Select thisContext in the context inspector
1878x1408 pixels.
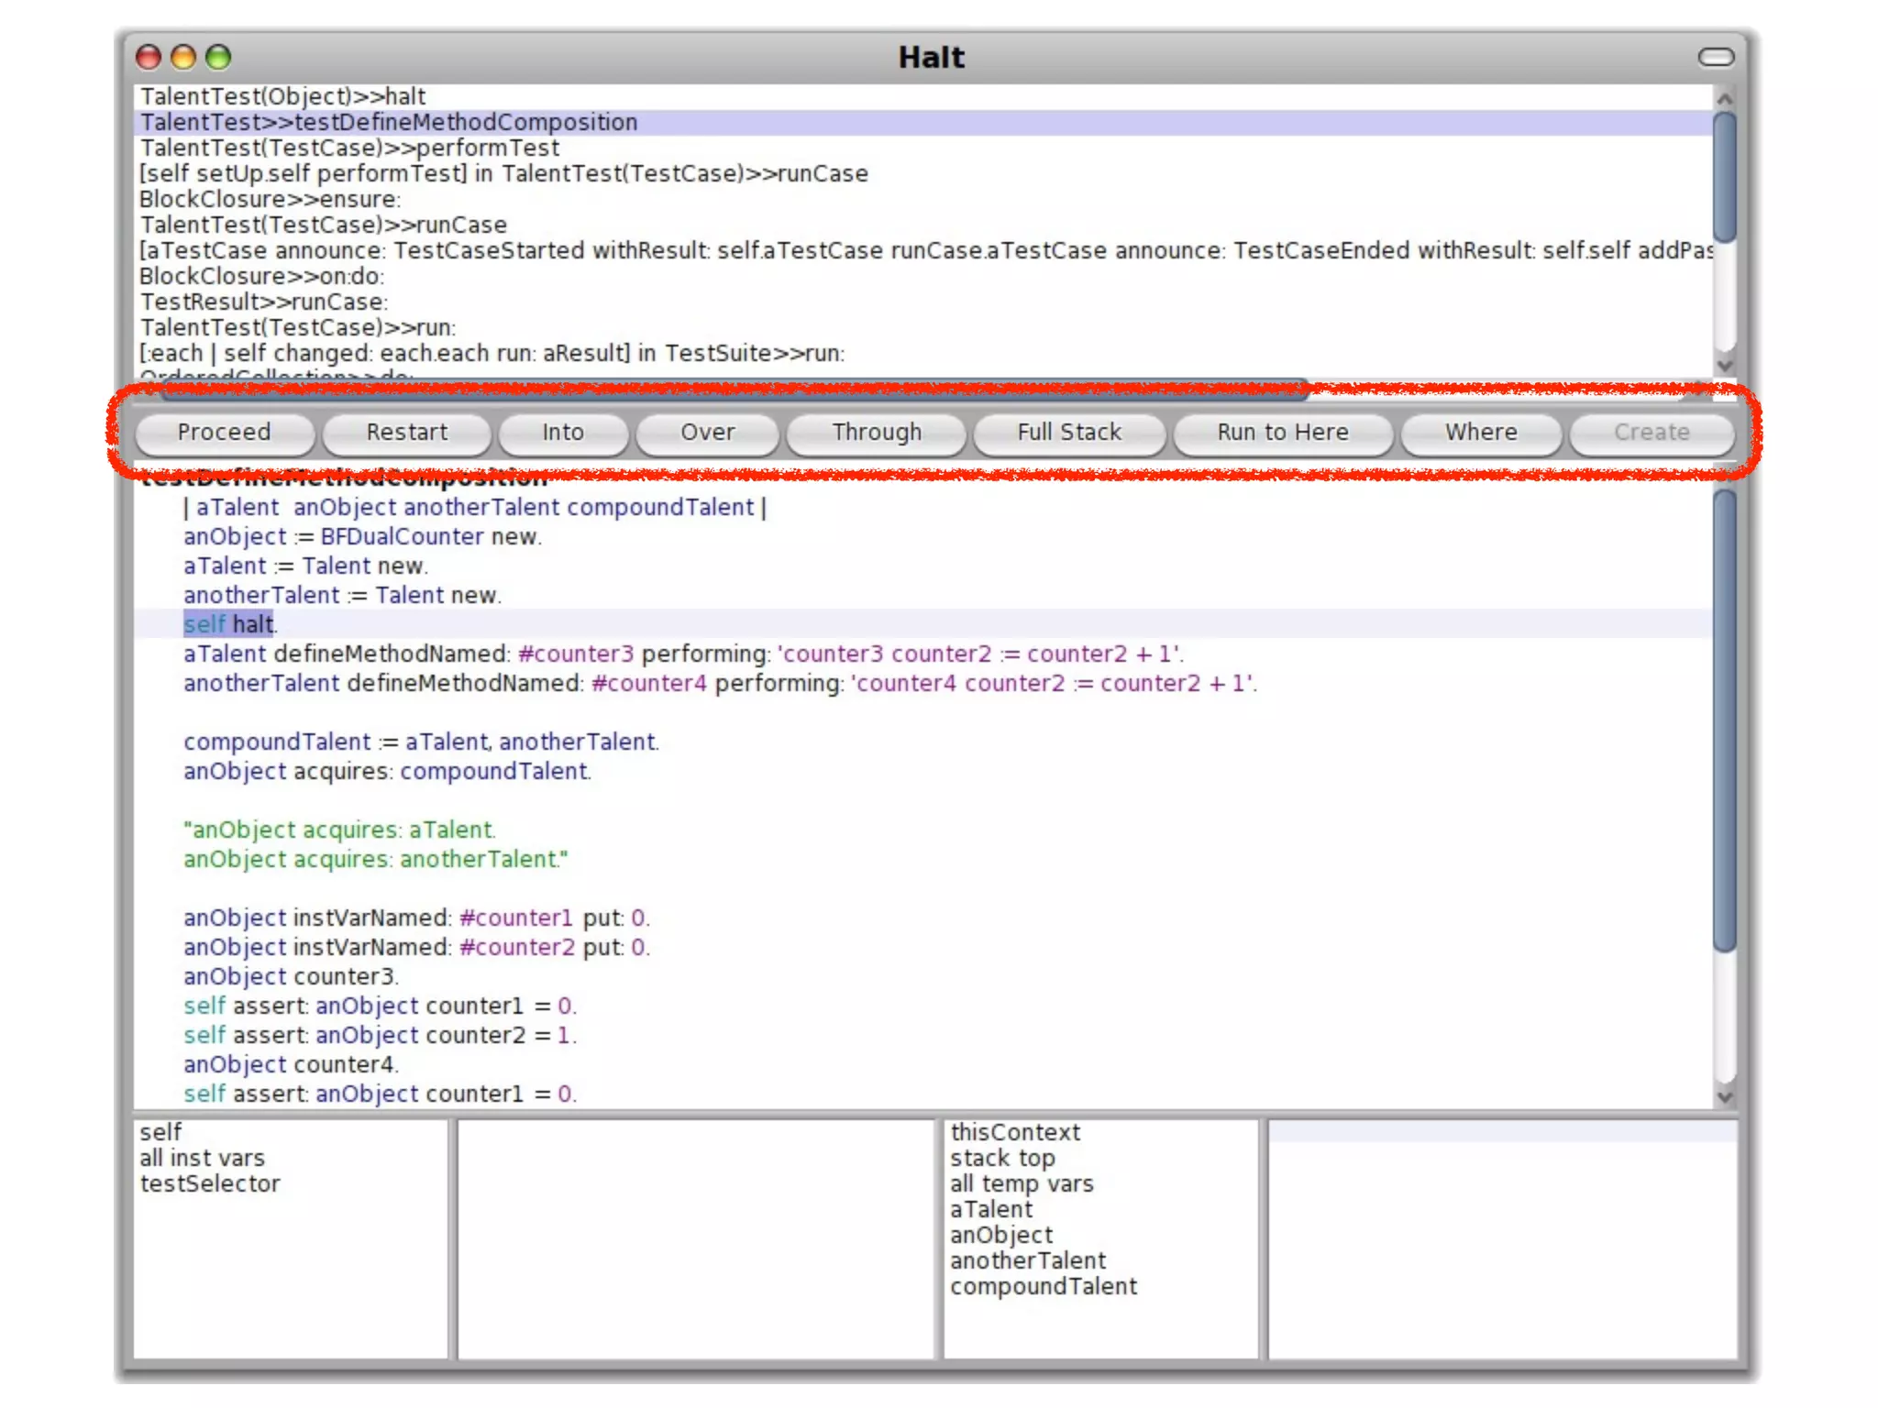point(1014,1132)
